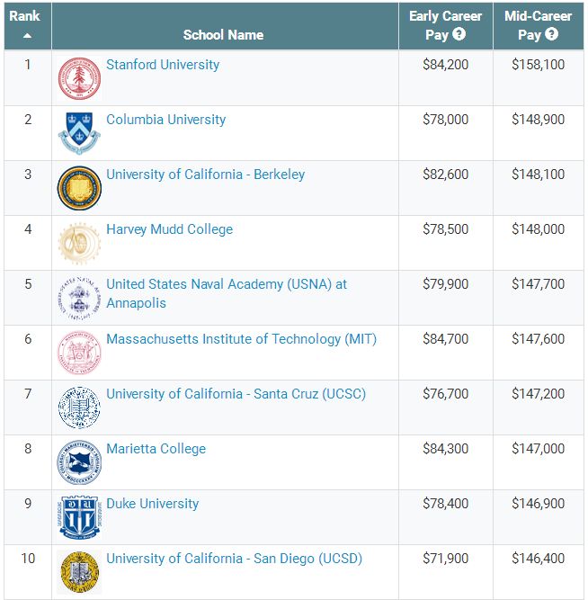Click the MIT seal logo

pos(79,353)
